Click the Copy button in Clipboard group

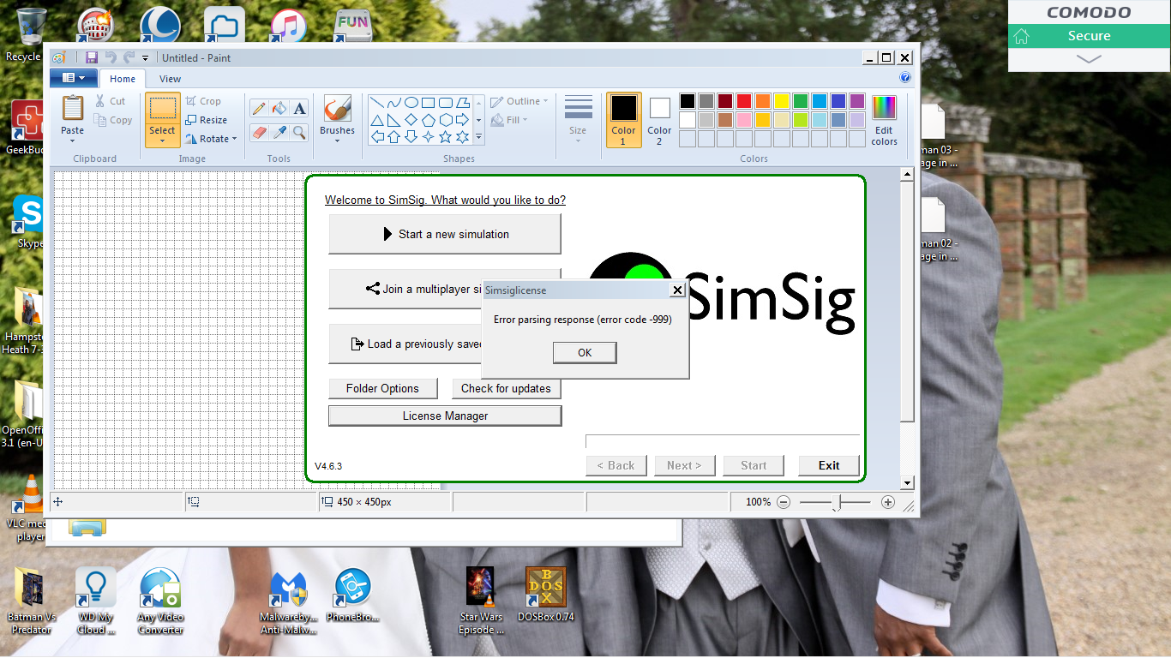[114, 121]
